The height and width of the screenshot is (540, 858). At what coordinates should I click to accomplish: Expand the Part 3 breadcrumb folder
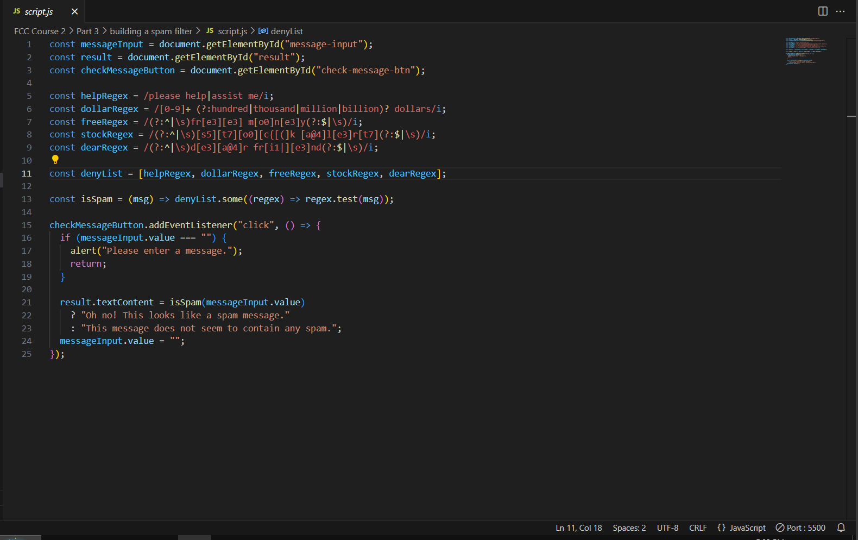(87, 32)
